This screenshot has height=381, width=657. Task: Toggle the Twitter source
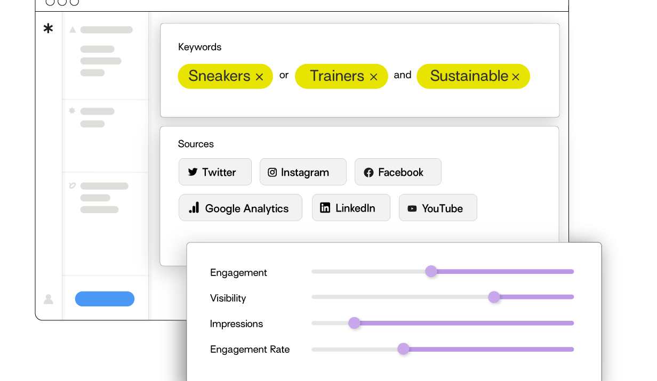pos(215,172)
